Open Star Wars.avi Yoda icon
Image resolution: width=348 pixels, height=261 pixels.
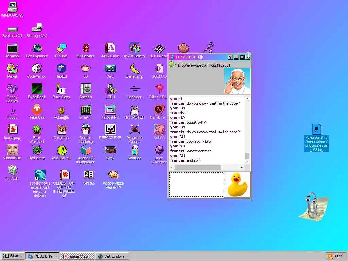coord(37,129)
